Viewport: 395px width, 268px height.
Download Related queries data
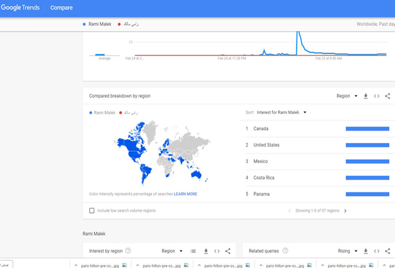(x=366, y=251)
